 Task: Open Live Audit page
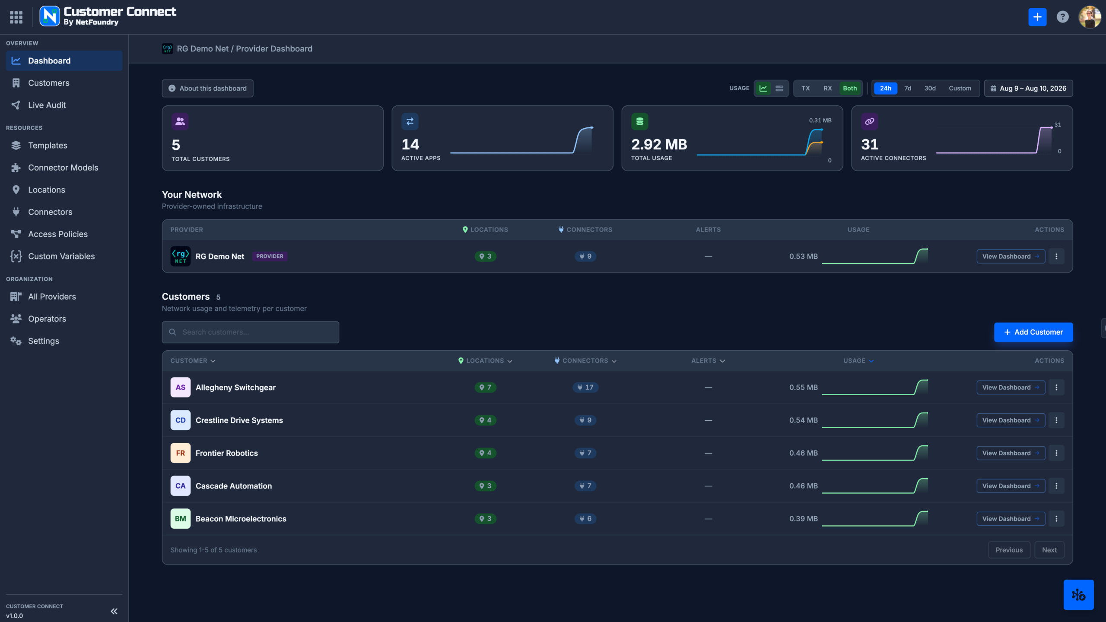(64, 105)
